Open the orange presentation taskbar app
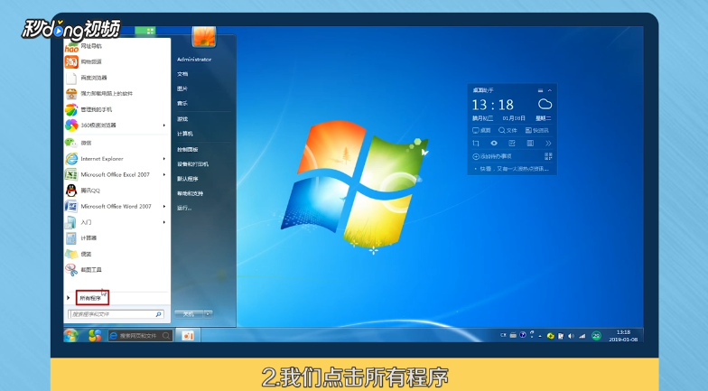 click(188, 336)
